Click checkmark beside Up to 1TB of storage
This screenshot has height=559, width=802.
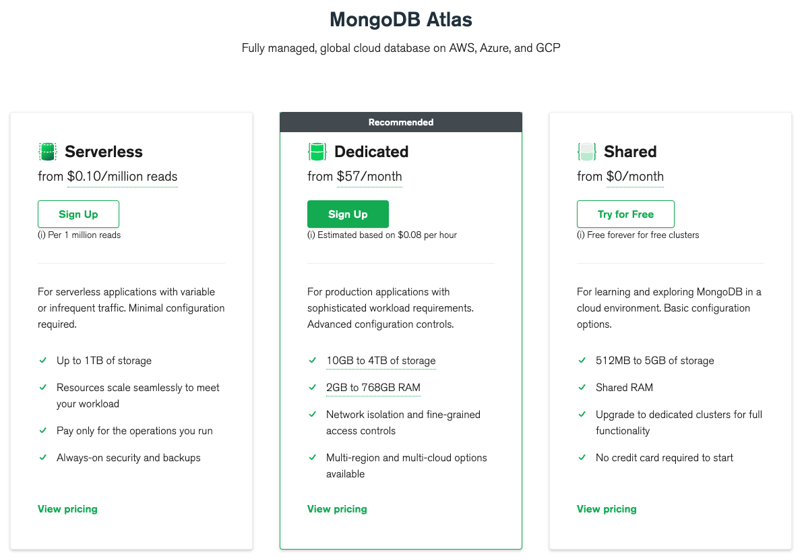click(x=42, y=361)
